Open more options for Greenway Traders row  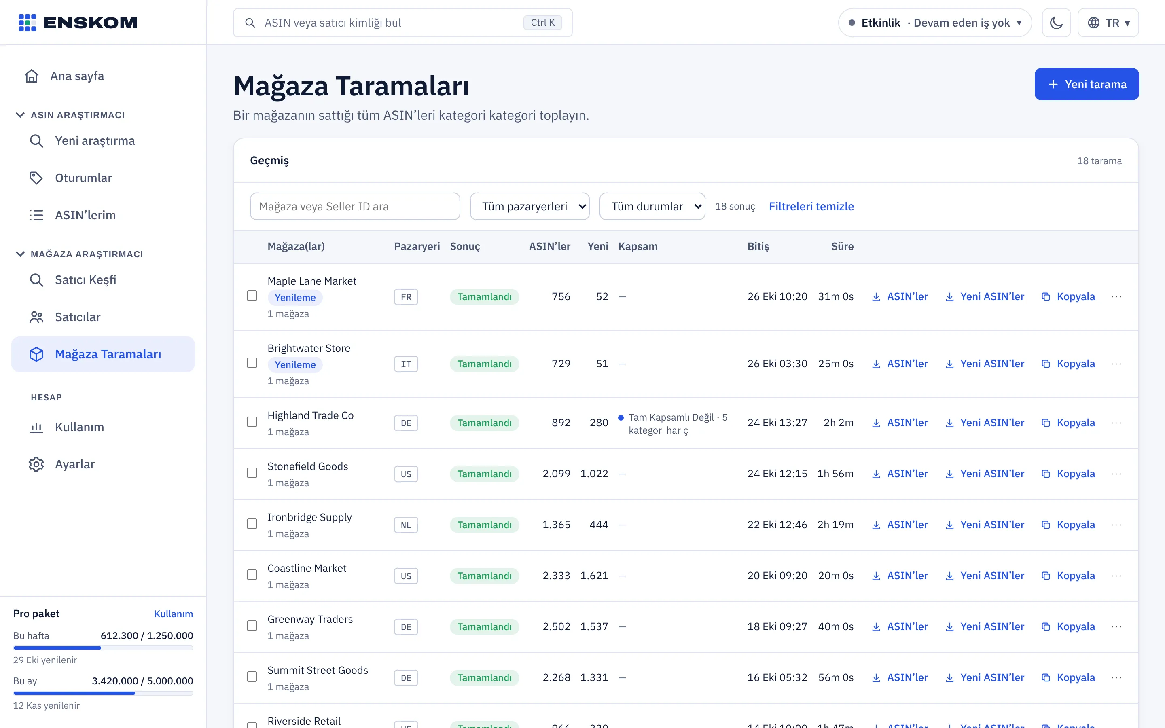[1116, 626]
